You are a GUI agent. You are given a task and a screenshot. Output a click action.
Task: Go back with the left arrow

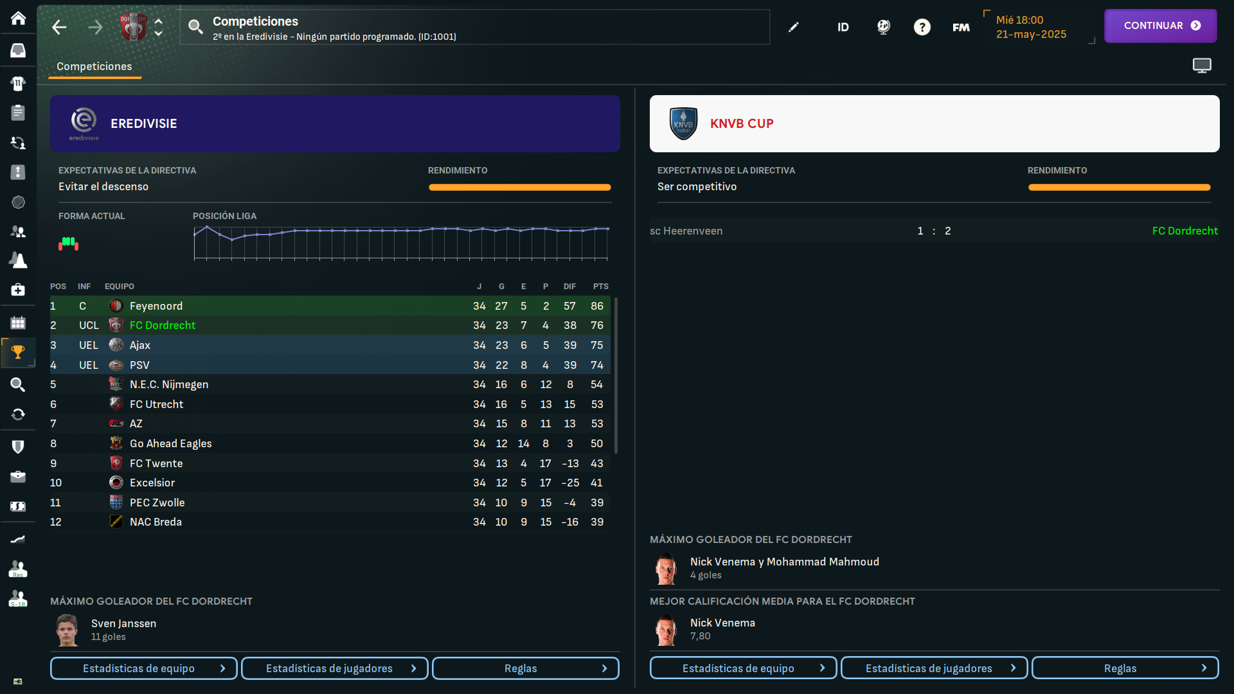coord(59,27)
